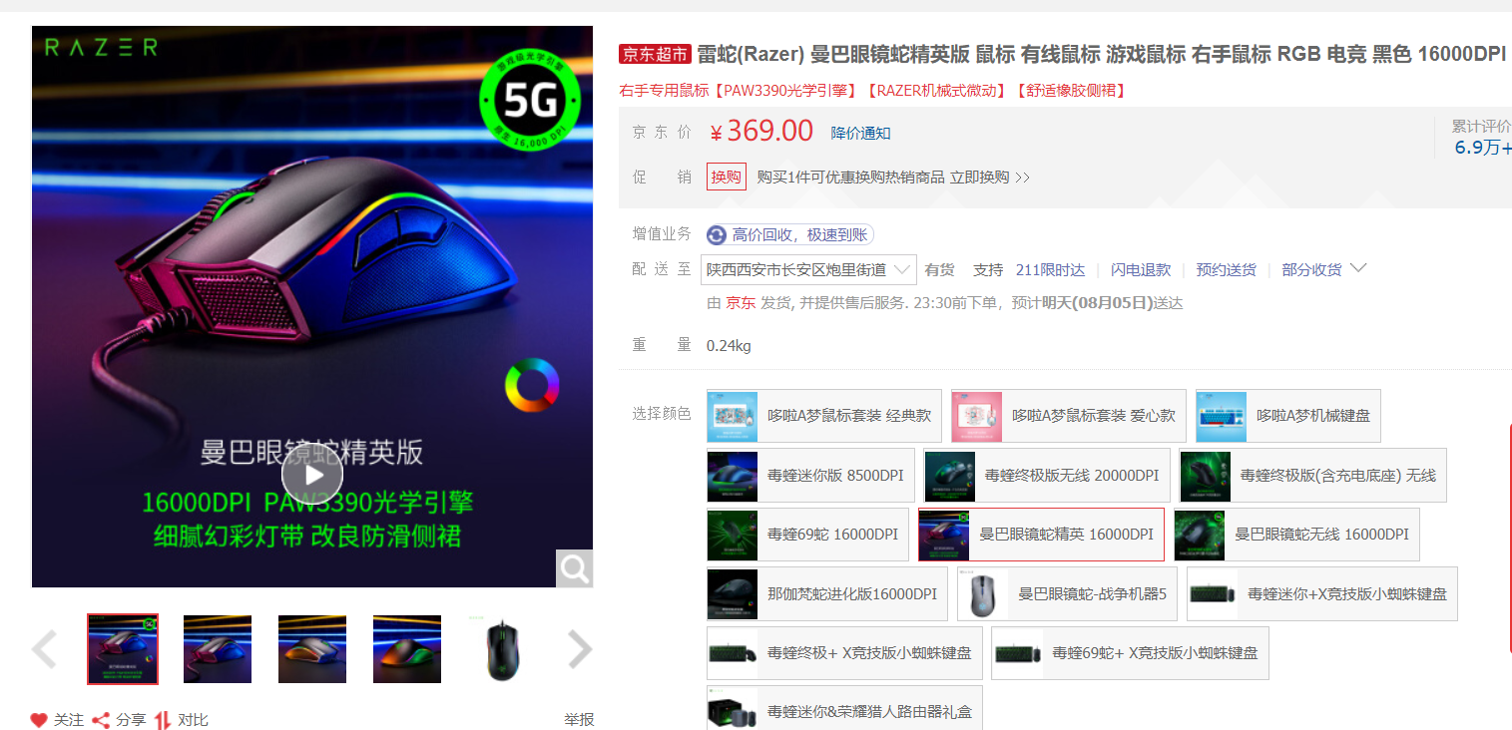Screen dimensions: 1512x730
Task: Play the product video on main image
Action: tap(312, 474)
